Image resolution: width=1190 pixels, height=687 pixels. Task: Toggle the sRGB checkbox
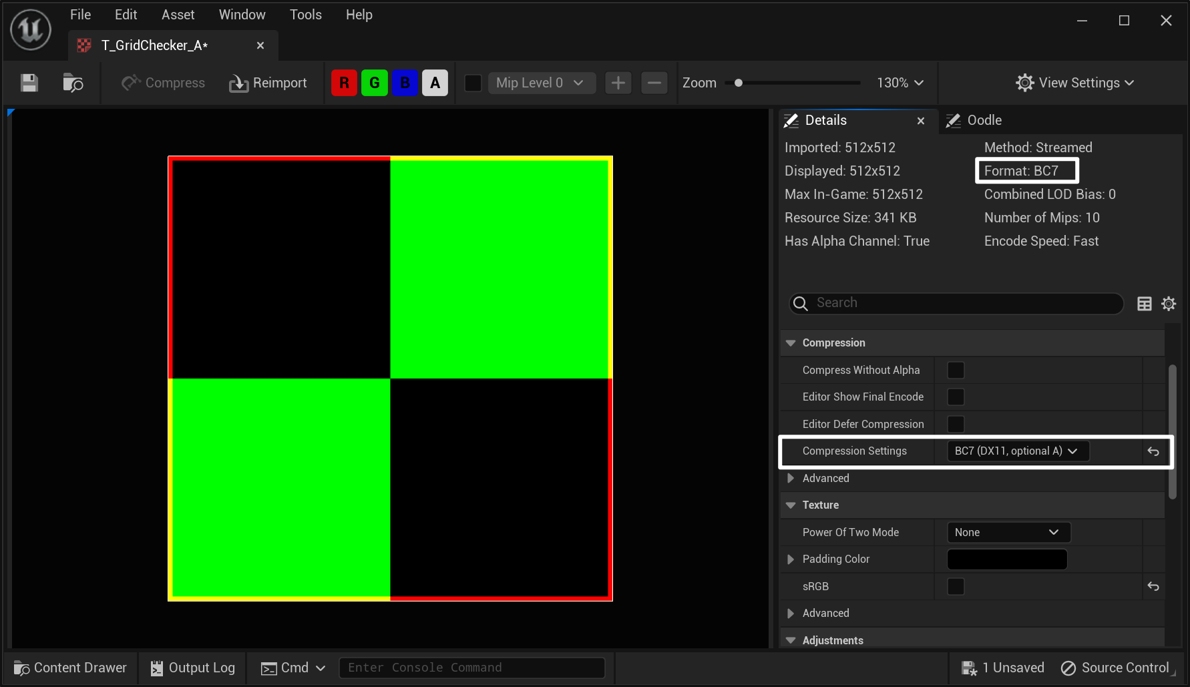click(x=956, y=586)
